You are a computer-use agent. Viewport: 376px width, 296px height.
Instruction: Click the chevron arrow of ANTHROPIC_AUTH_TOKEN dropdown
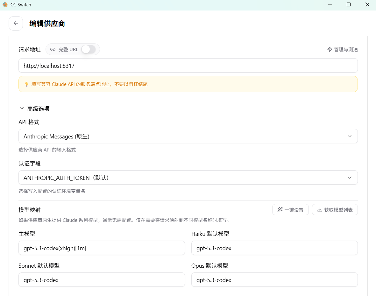(349, 178)
